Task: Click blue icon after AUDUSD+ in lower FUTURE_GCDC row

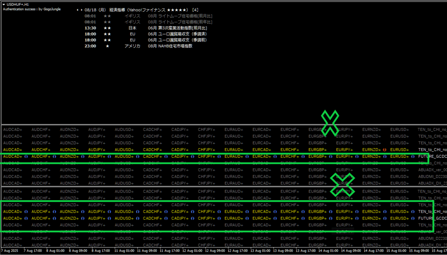Action: tap(138, 218)
